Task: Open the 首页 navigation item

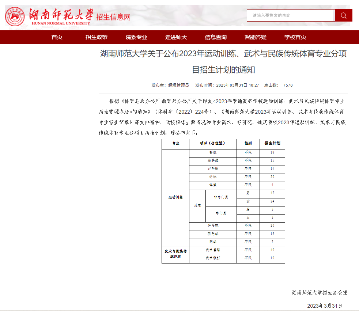Action: coord(57,37)
